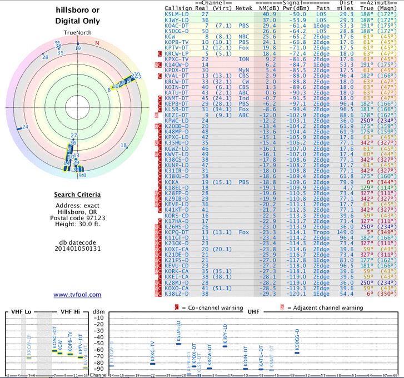
Task: Click the red co-channel icon in the legend
Action: click(x=177, y=307)
